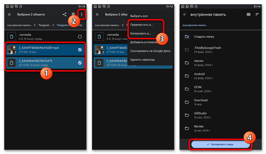Tap the video thumbnail in the middle screen
Image resolution: width=266 pixels, height=154 pixels.
pyautogui.click(x=99, y=50)
